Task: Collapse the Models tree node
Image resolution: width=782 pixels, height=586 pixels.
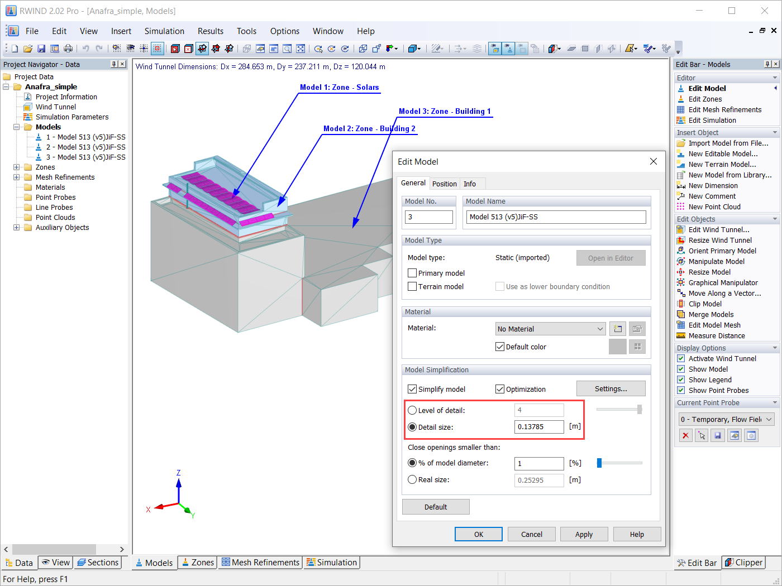Action: [16, 127]
